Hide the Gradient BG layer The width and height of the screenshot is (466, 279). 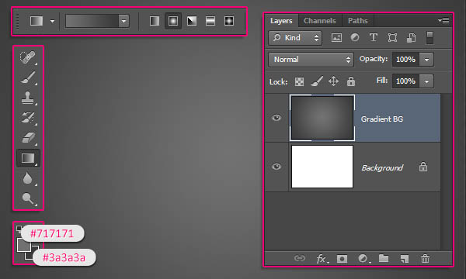click(x=276, y=118)
